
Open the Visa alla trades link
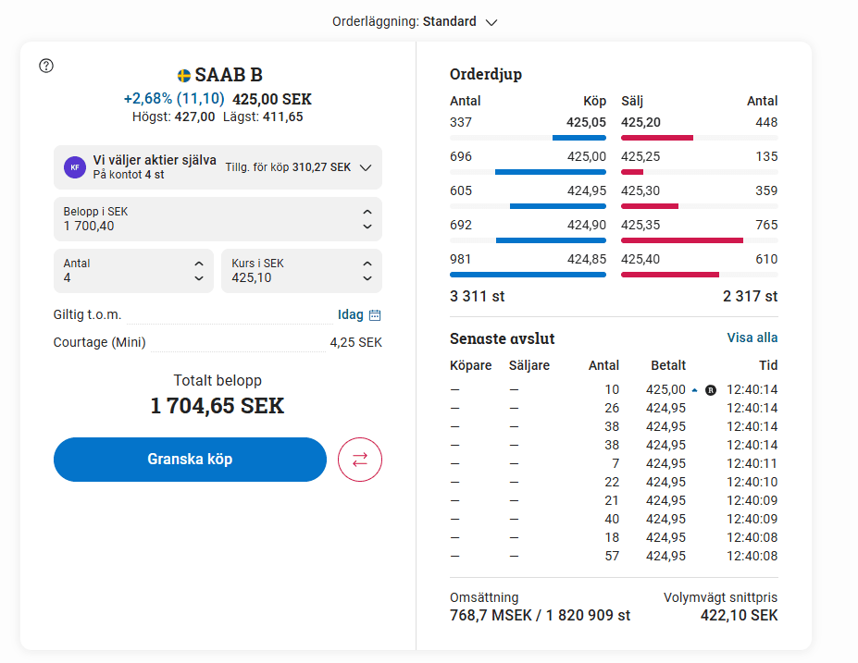(x=752, y=338)
